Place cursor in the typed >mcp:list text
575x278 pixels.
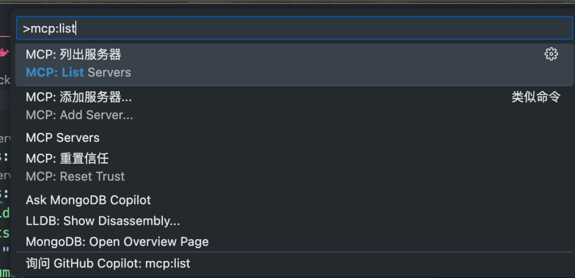(53, 29)
